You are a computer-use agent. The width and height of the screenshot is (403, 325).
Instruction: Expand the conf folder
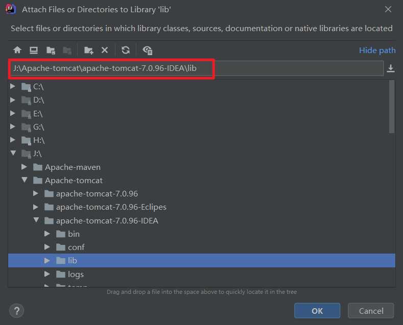[x=47, y=247]
